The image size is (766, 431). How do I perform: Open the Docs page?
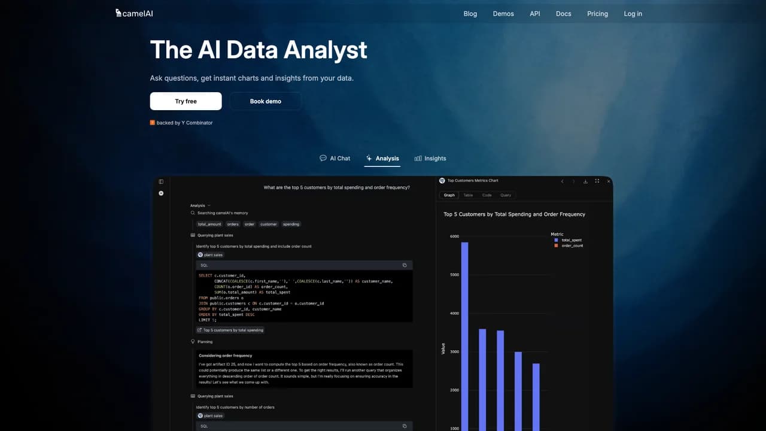[x=564, y=14]
